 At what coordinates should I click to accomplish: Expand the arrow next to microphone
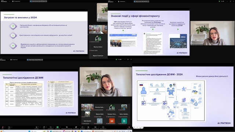click(x=5, y=127)
